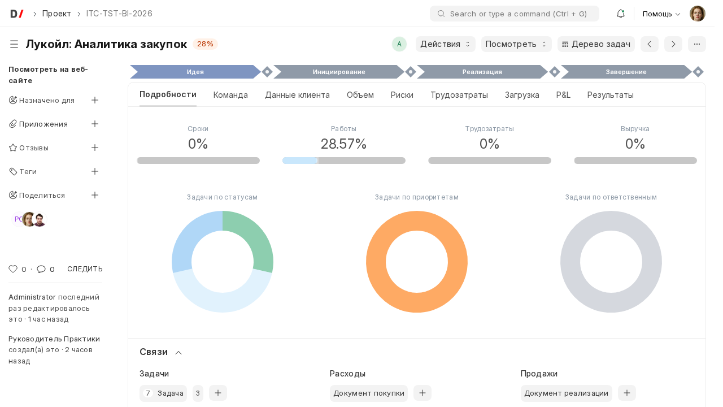Switch to the Команда tab
This screenshot has width=723, height=407.
point(230,95)
